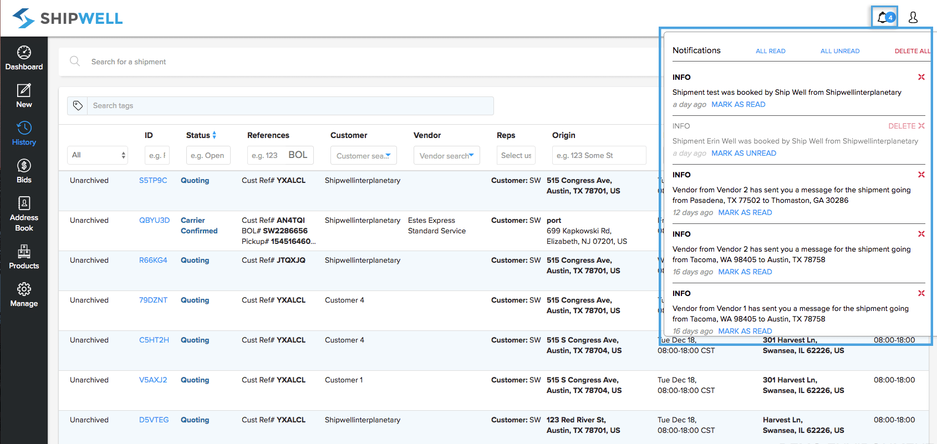The image size is (937, 444).
Task: Open shipment V5AXJ2
Action: (x=153, y=380)
